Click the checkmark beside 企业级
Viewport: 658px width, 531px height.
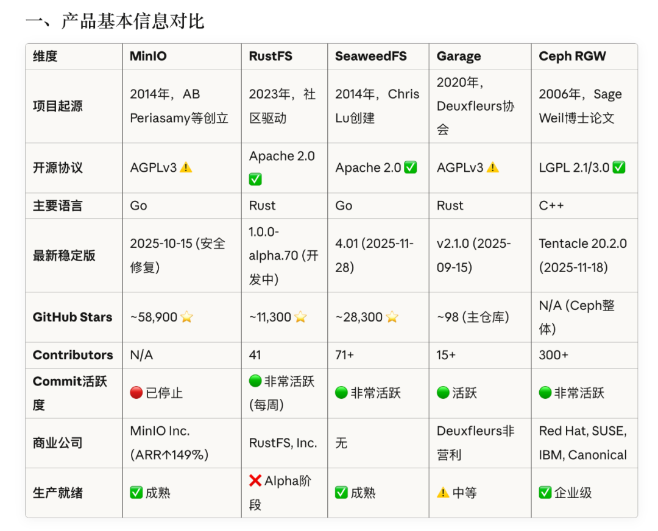coord(545,493)
